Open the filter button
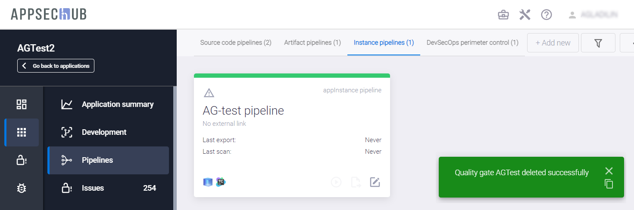This screenshot has height=210, width=634. pos(598,43)
